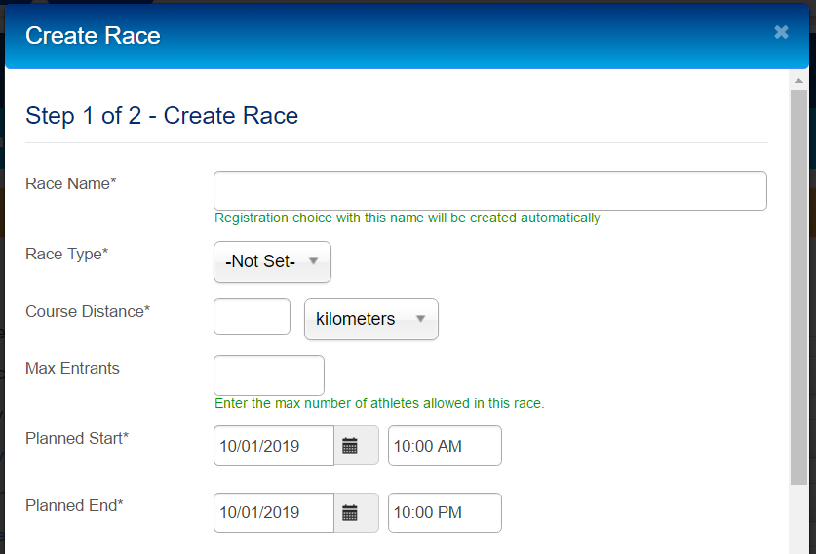Click the Planned End date field
816x554 pixels.
pyautogui.click(x=274, y=512)
